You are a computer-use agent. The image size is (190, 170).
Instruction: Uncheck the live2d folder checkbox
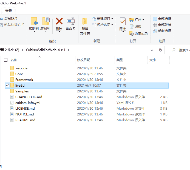[7, 86]
